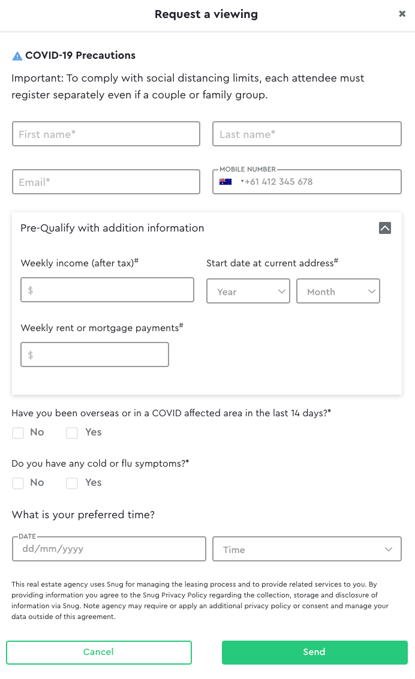This screenshot has height=679, width=415.
Task: Select the Email input field
Action: (106, 182)
